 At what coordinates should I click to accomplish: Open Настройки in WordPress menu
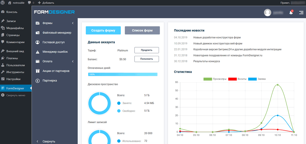13,79
